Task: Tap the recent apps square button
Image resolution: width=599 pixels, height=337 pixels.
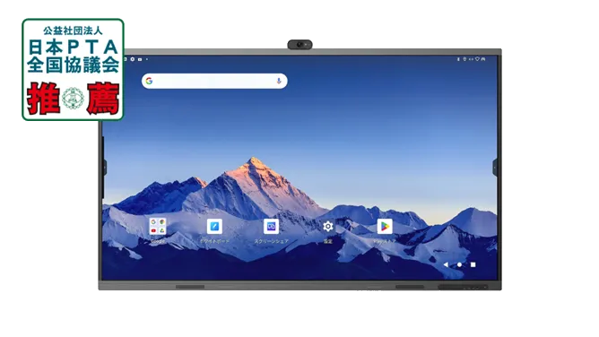Action: click(x=473, y=264)
